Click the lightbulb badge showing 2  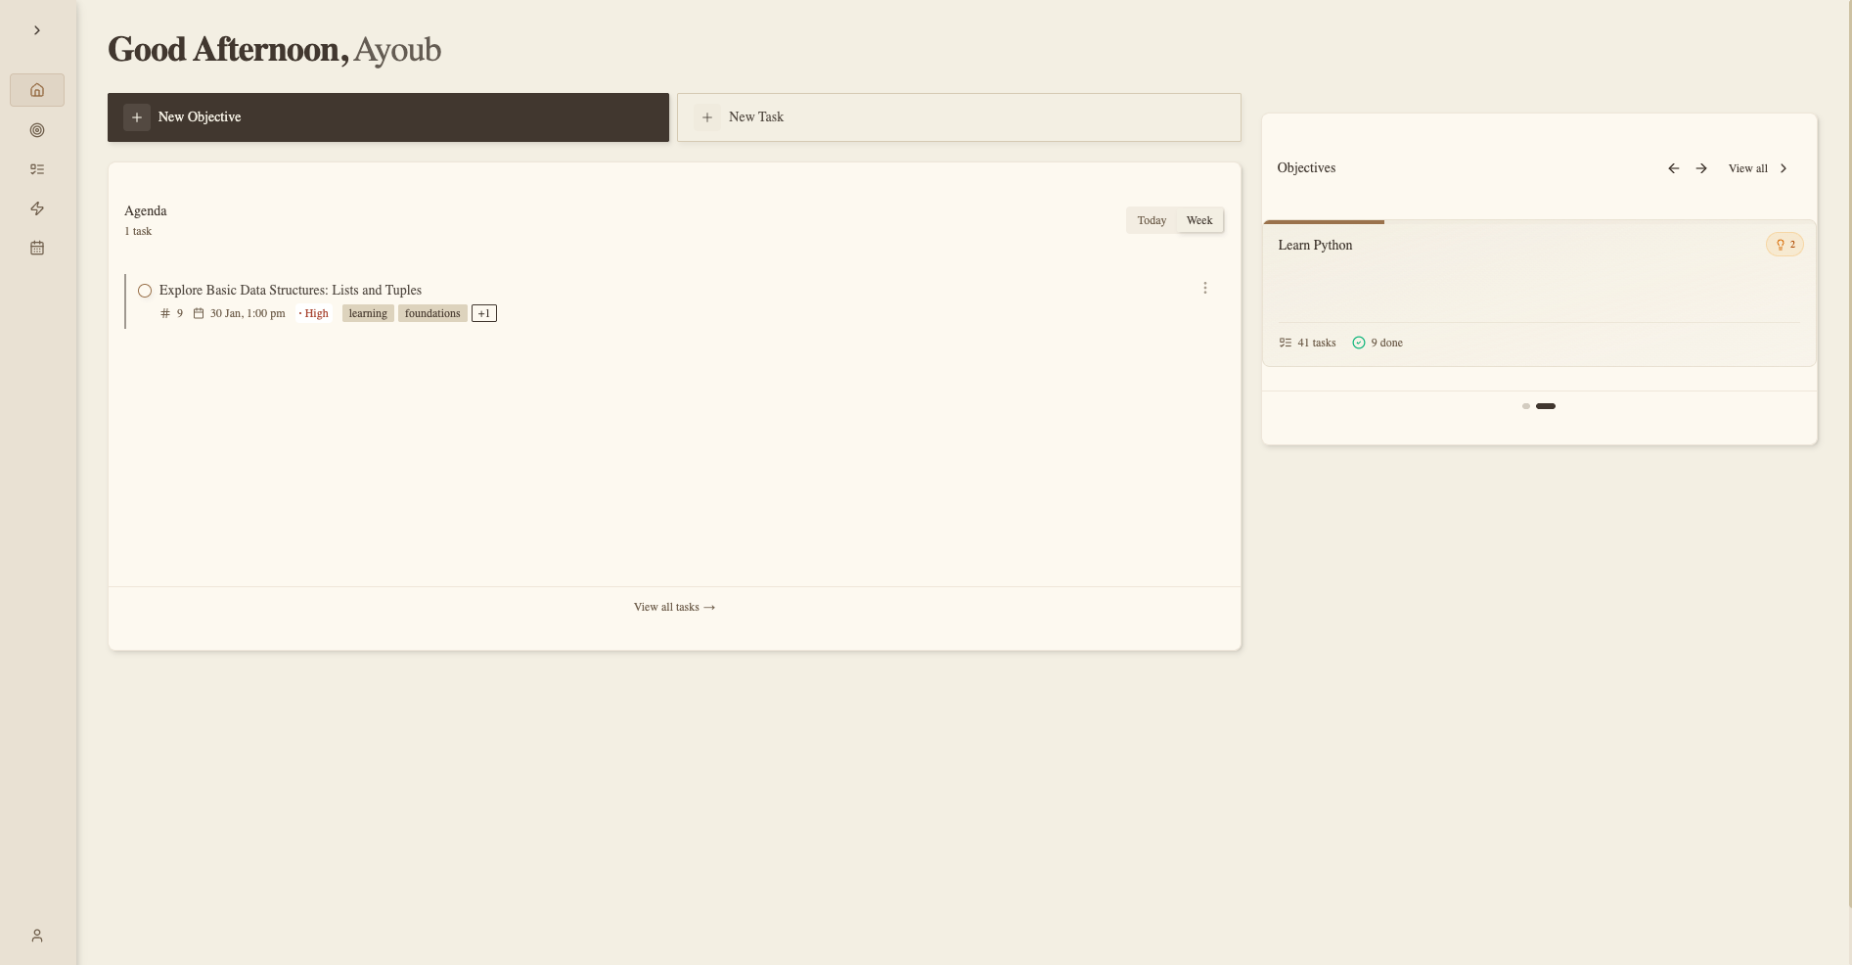point(1785,245)
